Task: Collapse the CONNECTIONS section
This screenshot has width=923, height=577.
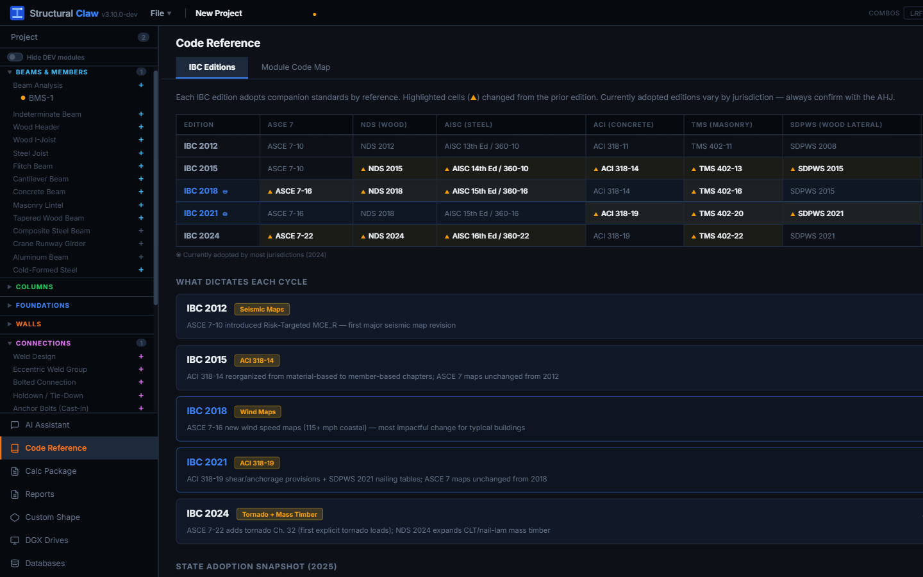Action: click(x=10, y=344)
